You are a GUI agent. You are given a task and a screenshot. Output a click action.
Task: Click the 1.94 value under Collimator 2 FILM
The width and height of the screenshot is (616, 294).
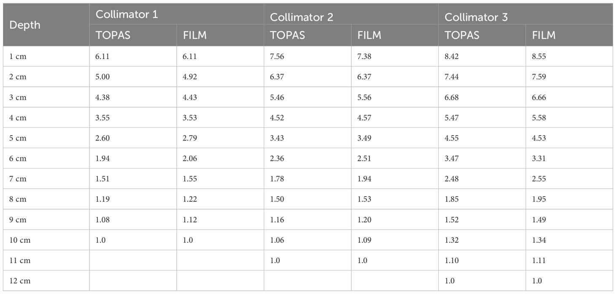point(365,179)
